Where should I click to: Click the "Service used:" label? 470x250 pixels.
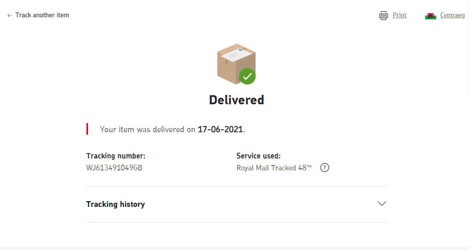[x=258, y=156]
